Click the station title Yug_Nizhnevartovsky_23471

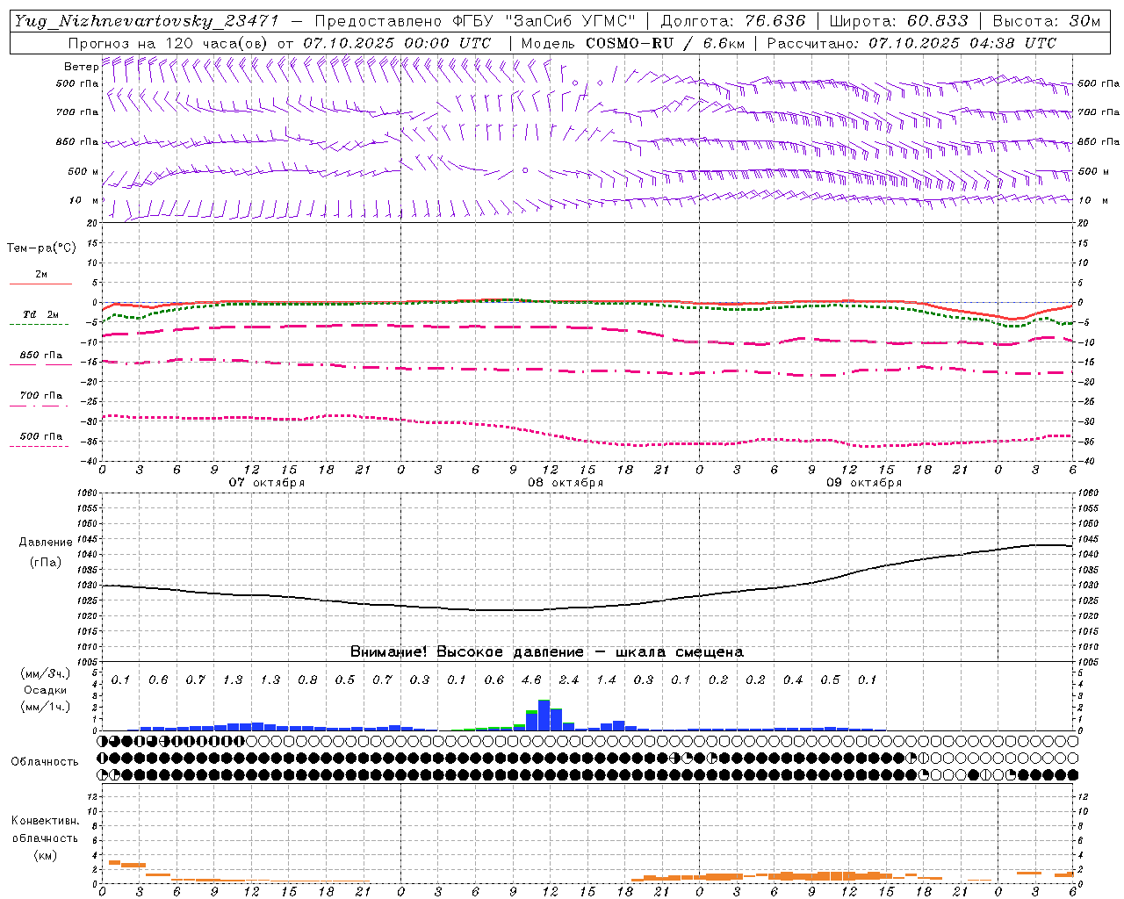(x=147, y=22)
